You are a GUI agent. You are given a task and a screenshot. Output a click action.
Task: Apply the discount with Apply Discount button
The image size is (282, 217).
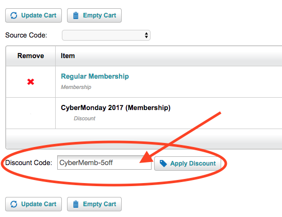[x=188, y=164]
